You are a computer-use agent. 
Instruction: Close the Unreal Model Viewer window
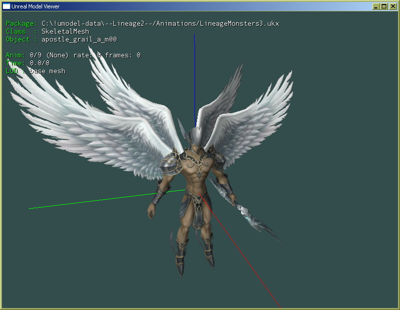pos(393,6)
